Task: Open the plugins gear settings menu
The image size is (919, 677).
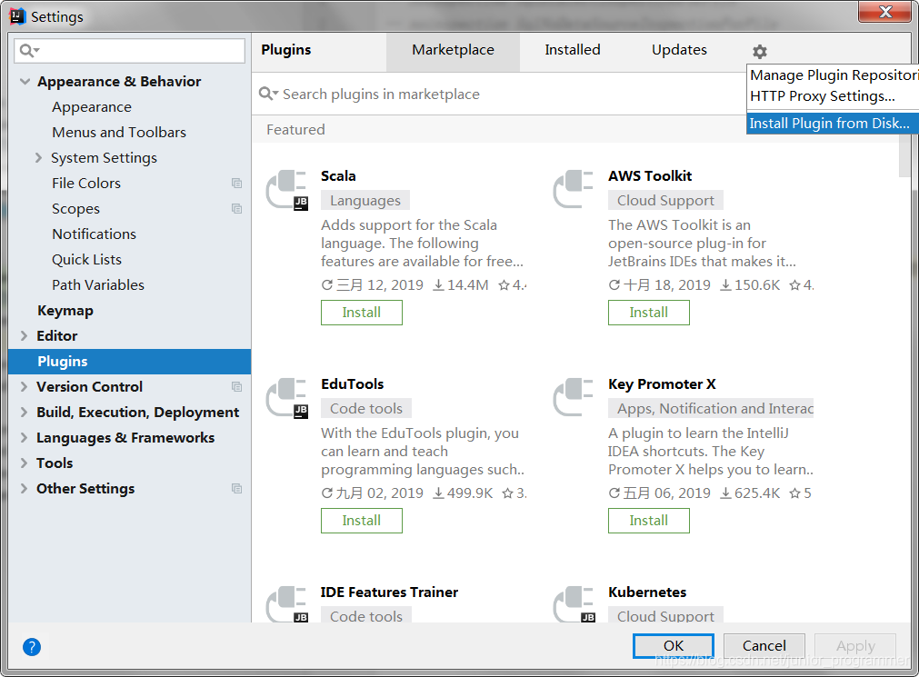Action: (760, 52)
